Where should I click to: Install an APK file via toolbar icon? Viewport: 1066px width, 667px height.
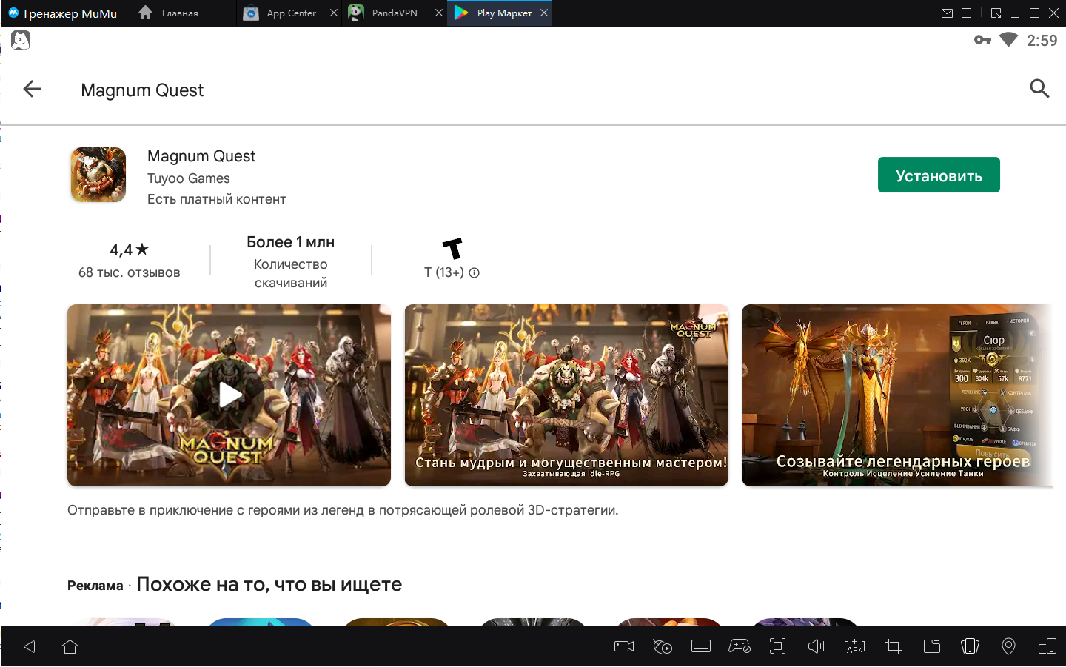[854, 646]
